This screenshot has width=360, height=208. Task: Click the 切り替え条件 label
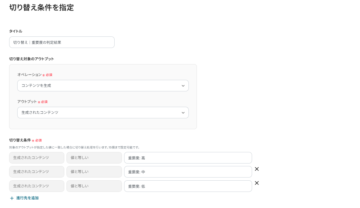20,140
